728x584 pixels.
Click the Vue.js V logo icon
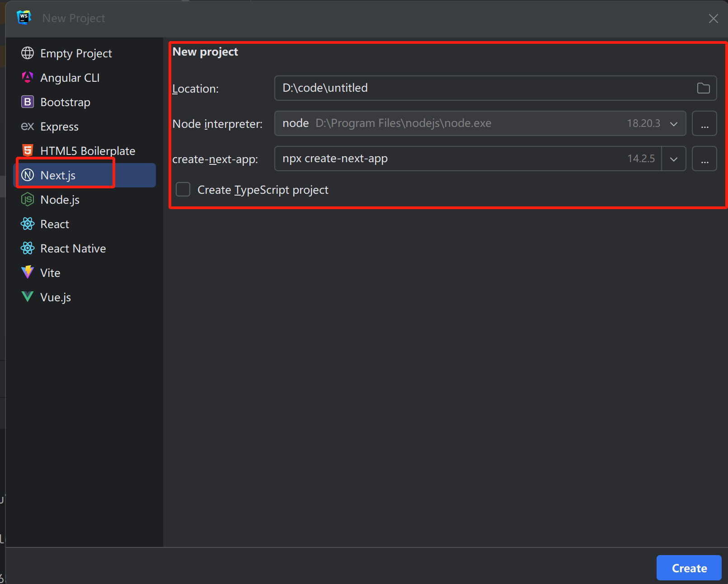click(x=28, y=297)
